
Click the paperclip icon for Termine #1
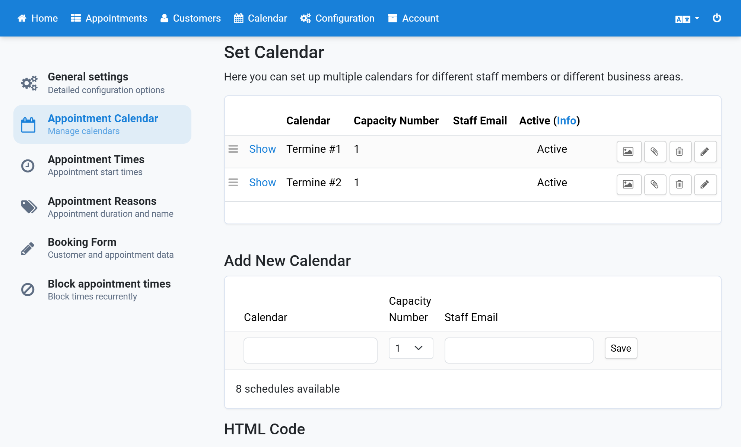655,152
